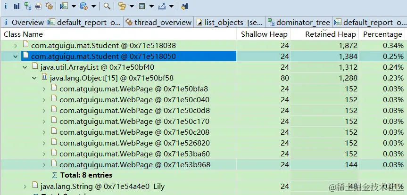407x195 pixels.
Task: Compare to another heap dump icon
Action: point(184,6)
